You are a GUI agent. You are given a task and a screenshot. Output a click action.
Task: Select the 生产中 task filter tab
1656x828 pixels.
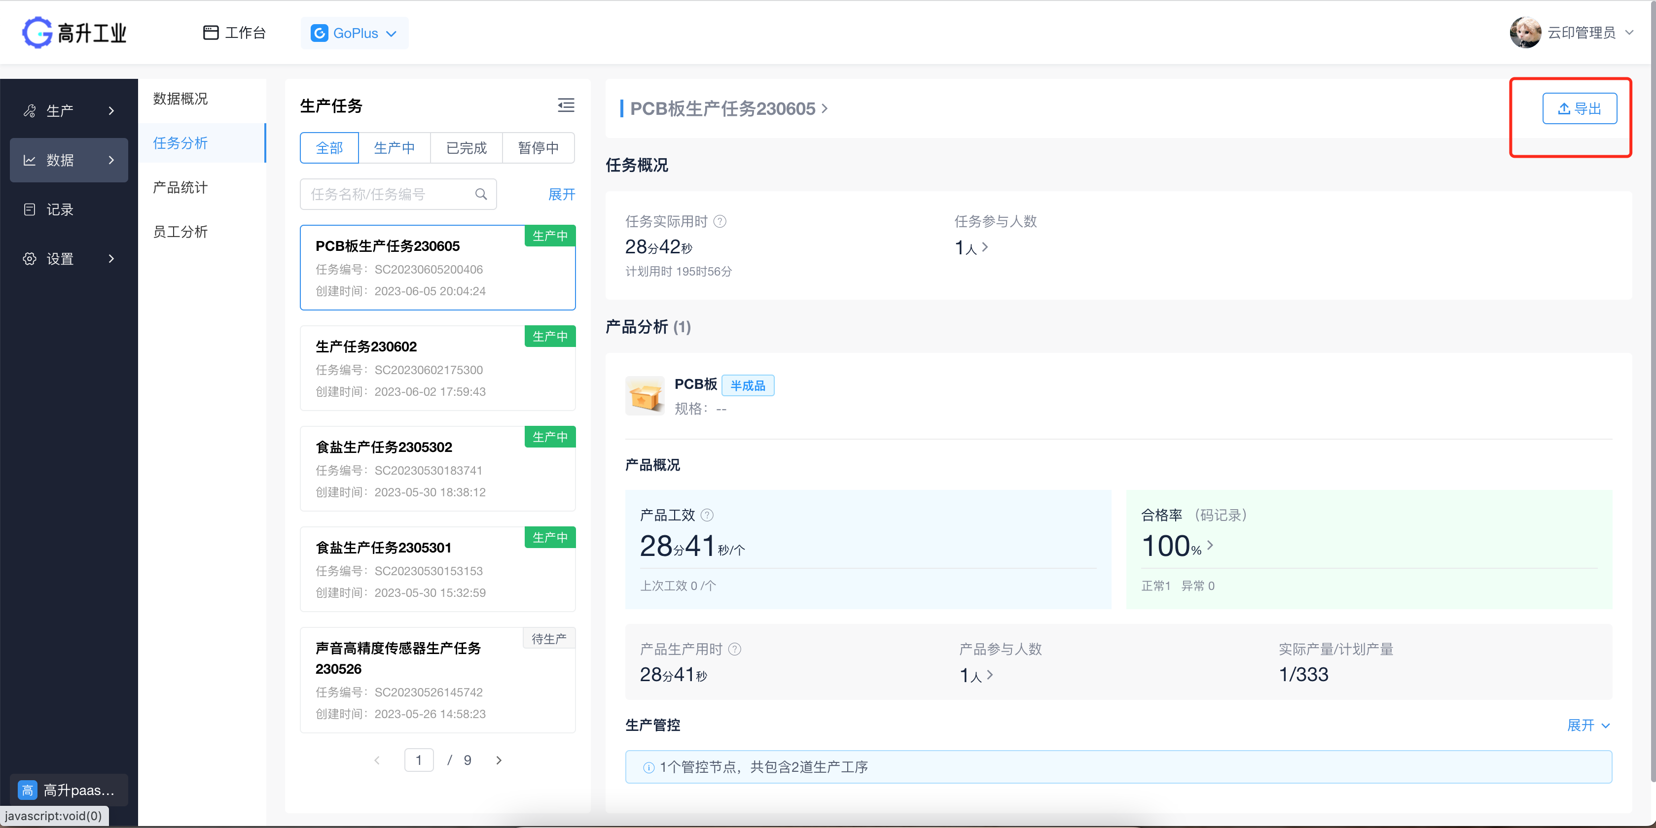pos(394,148)
